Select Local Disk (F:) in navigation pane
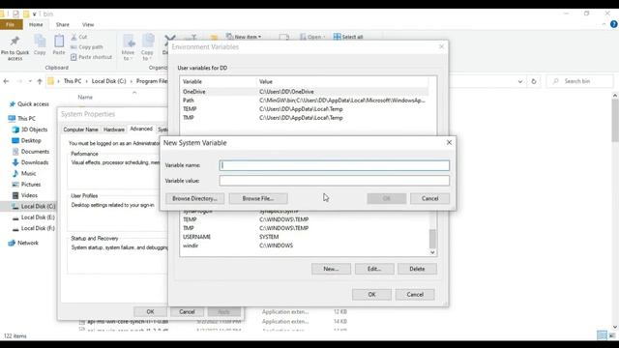The image size is (619, 348). pos(34,228)
